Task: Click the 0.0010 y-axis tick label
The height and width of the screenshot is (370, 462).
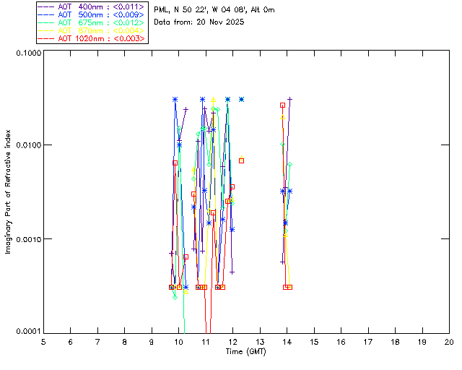Action: (26, 238)
